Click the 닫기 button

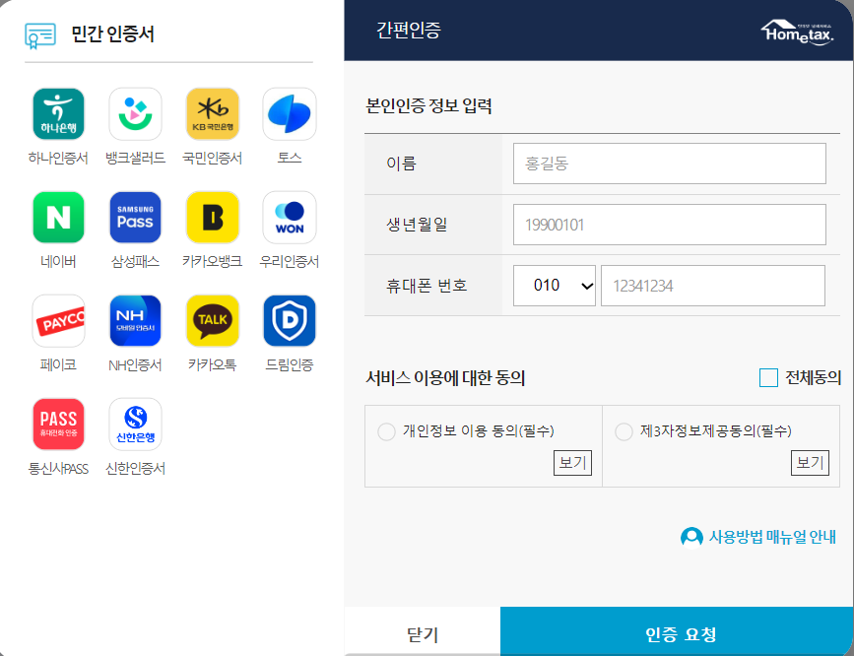point(423,633)
